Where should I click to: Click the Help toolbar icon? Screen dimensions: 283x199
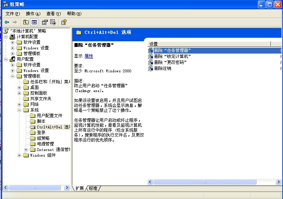coord(64,22)
